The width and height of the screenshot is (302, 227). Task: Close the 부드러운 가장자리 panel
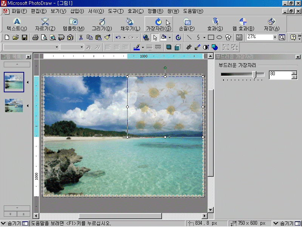pos(298,57)
